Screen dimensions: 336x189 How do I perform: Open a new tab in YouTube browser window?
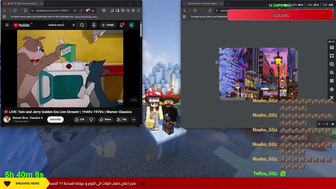(48, 3)
